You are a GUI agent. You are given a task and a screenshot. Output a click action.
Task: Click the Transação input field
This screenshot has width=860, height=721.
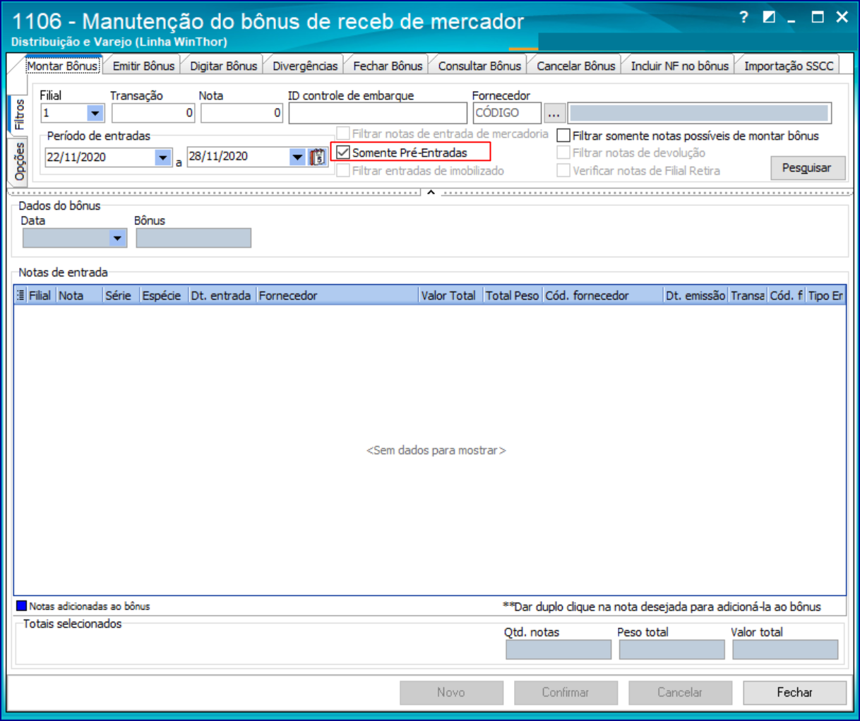point(153,113)
